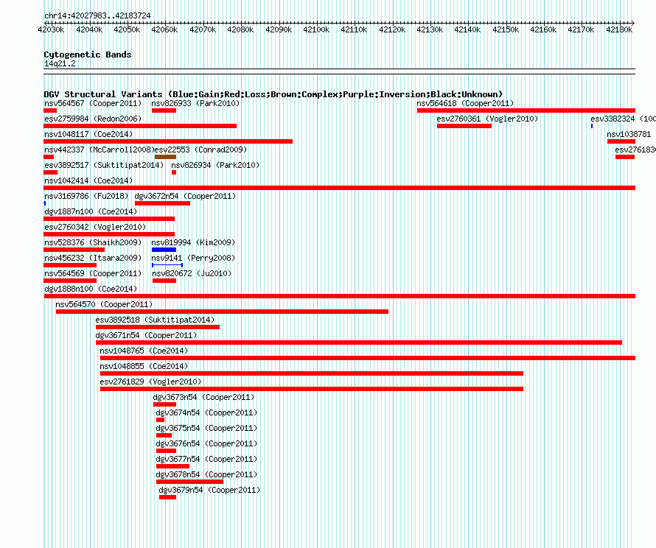This screenshot has height=548, width=656.
Task: Click the 42150k ruler tick label
Action: tap(506, 29)
